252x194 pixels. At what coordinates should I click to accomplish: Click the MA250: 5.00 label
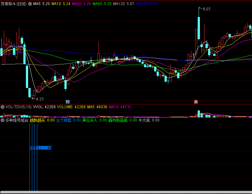(146, 4)
